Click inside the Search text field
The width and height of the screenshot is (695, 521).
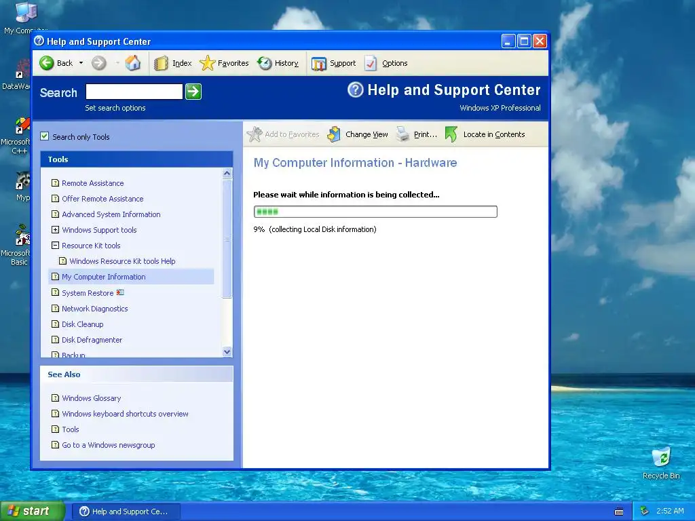134,92
